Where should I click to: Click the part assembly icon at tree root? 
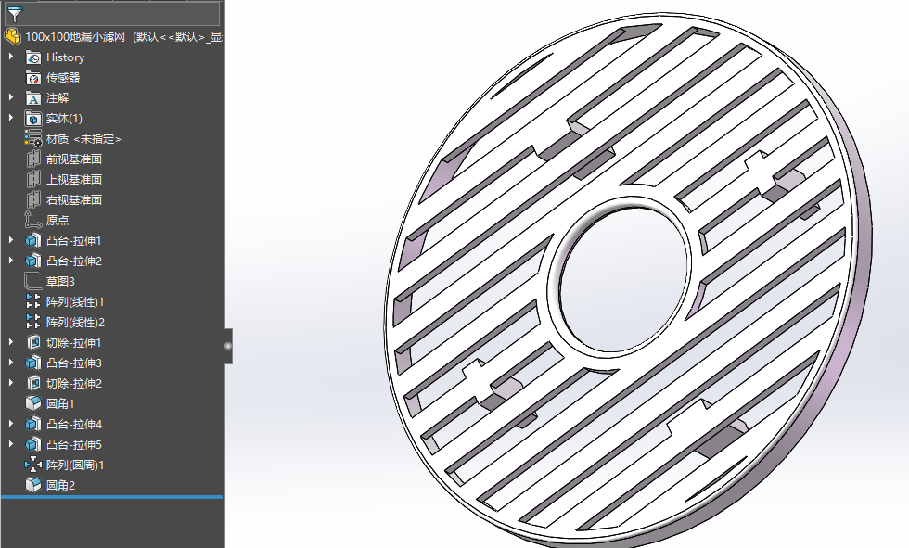tap(13, 37)
